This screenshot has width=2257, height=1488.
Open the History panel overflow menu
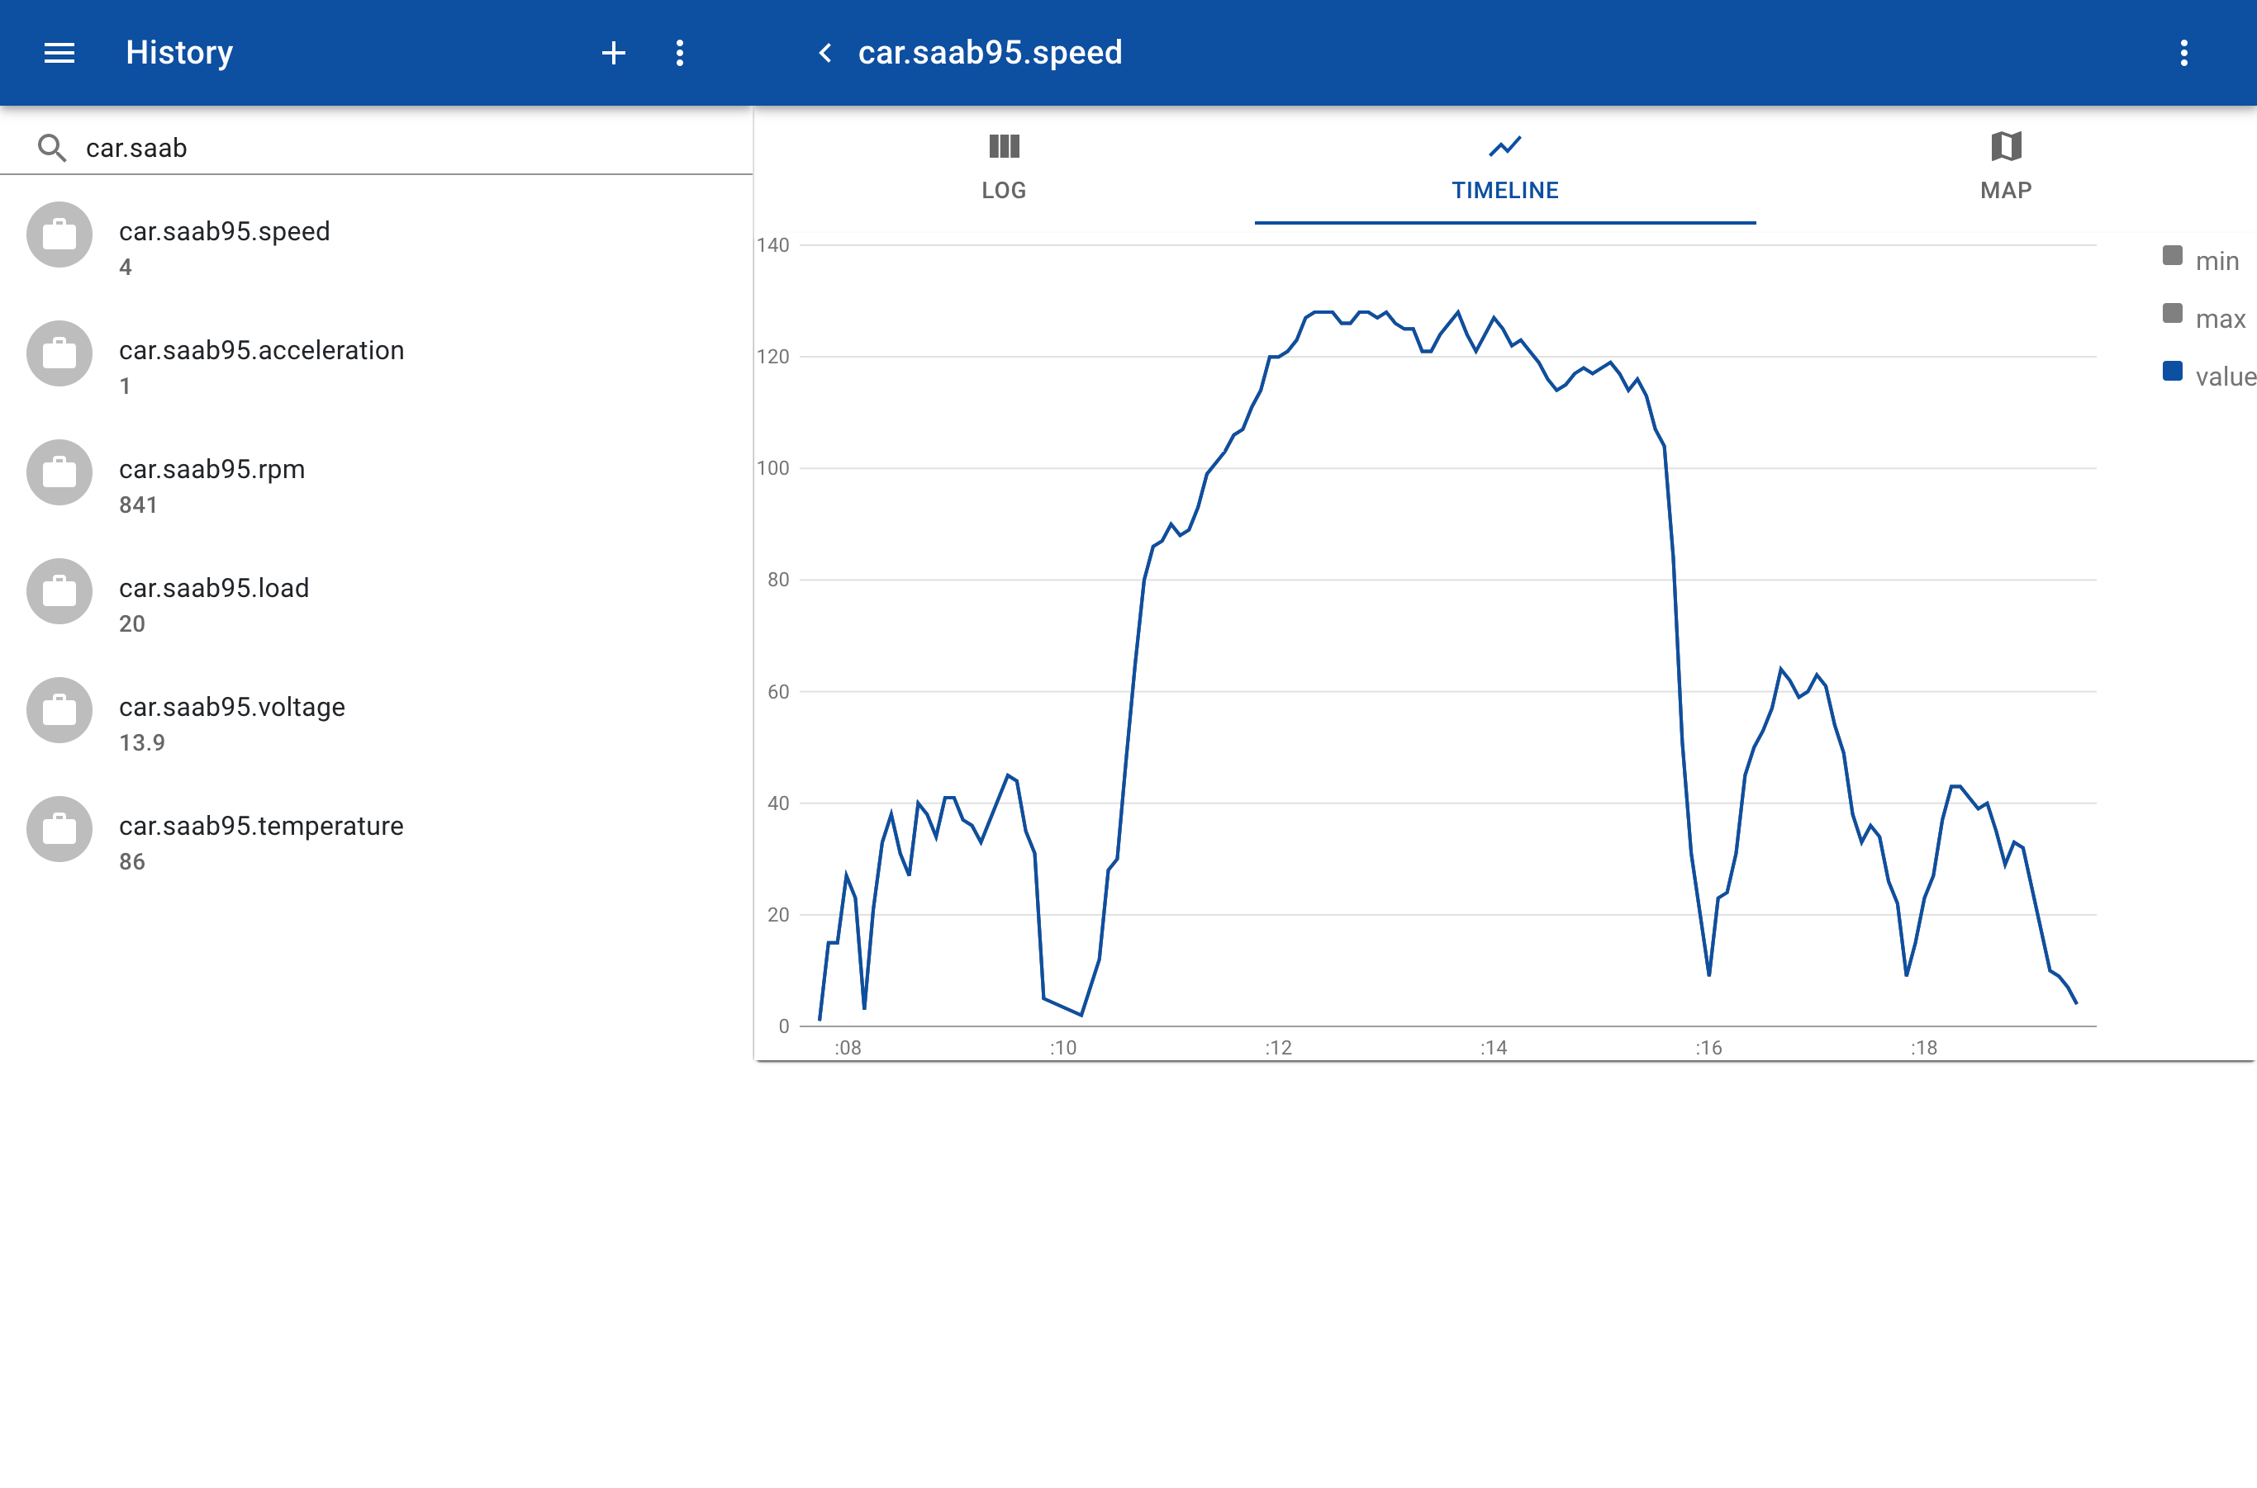click(x=680, y=53)
